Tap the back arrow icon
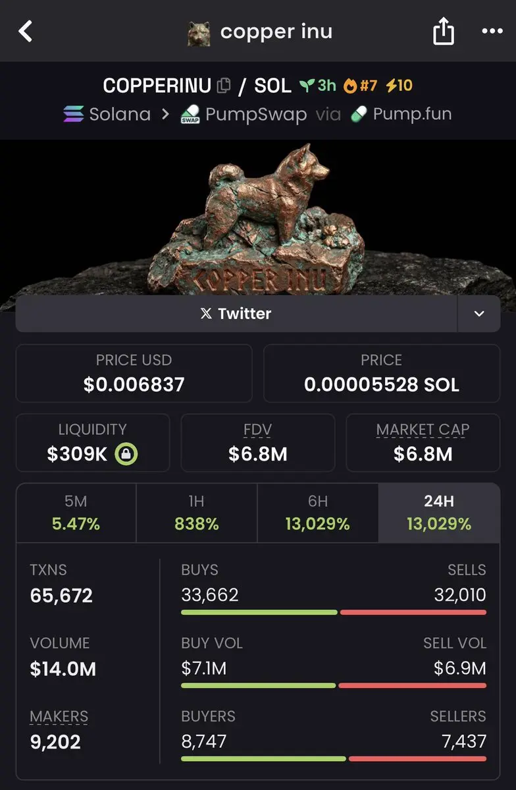This screenshot has width=516, height=790. [25, 31]
